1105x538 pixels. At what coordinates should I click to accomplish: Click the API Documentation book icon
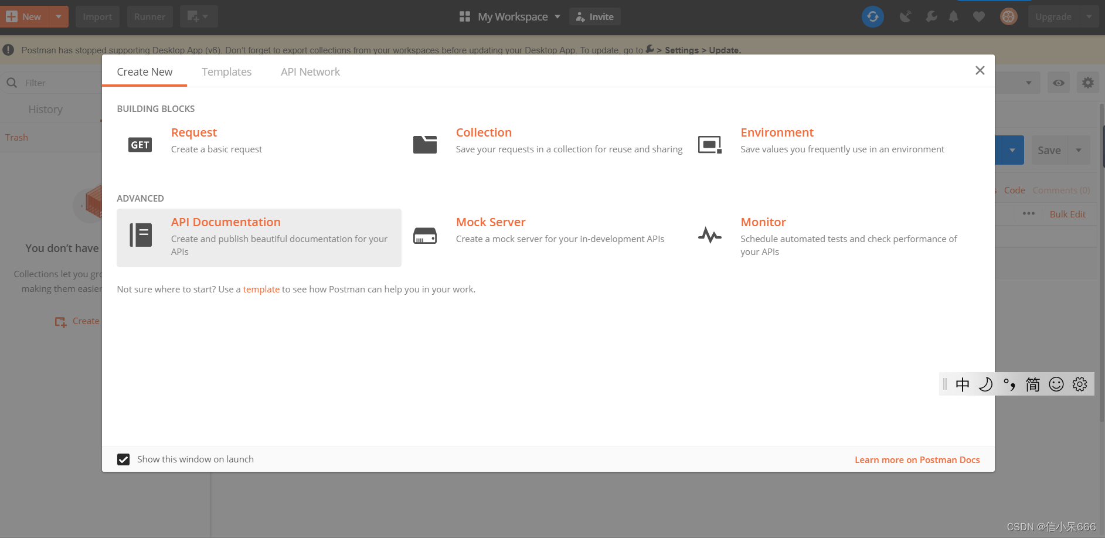tap(141, 235)
